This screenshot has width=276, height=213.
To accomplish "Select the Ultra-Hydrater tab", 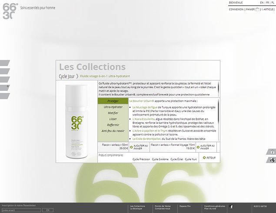I will coord(113,107).
